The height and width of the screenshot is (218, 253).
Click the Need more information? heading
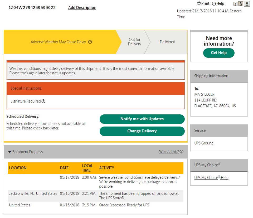click(219, 41)
